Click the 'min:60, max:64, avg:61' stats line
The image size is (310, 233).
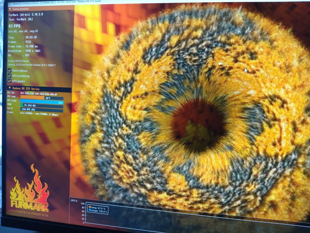point(23,31)
